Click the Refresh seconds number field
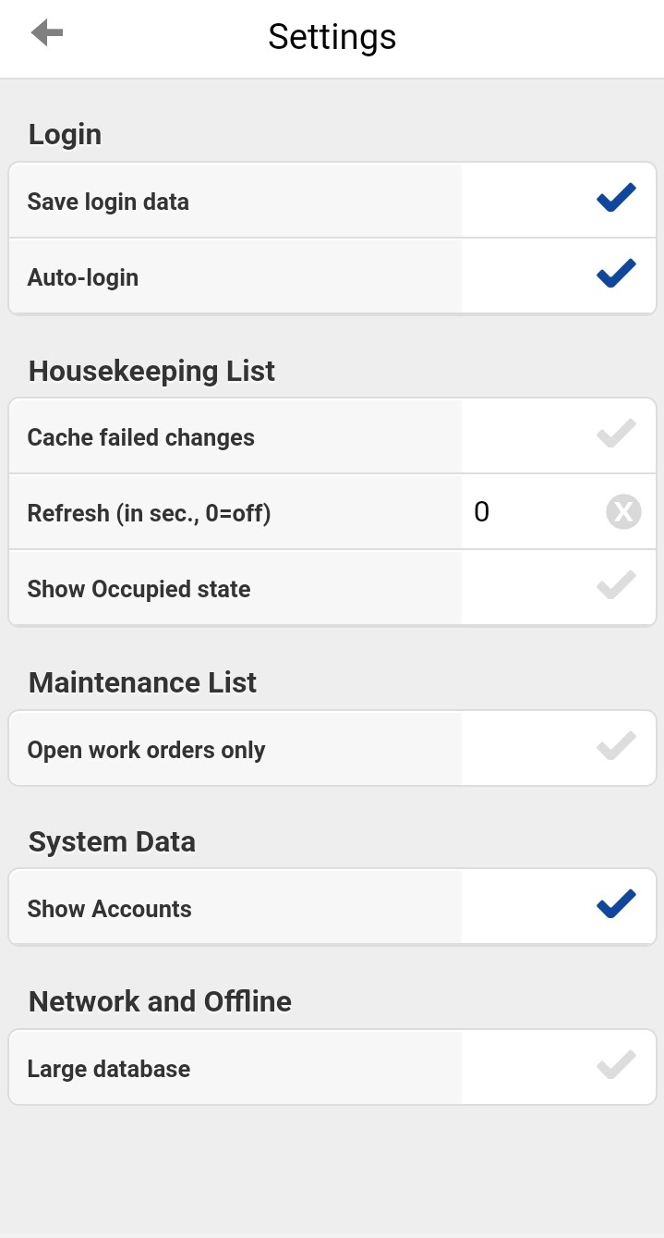This screenshot has width=664, height=1238. click(x=531, y=512)
